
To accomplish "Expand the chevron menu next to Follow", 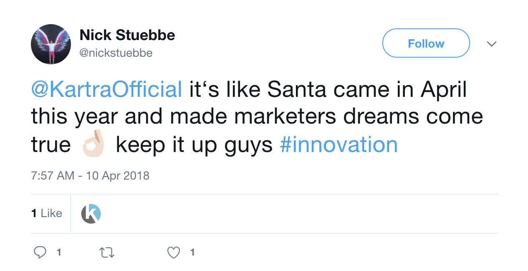I will pyautogui.click(x=492, y=44).
